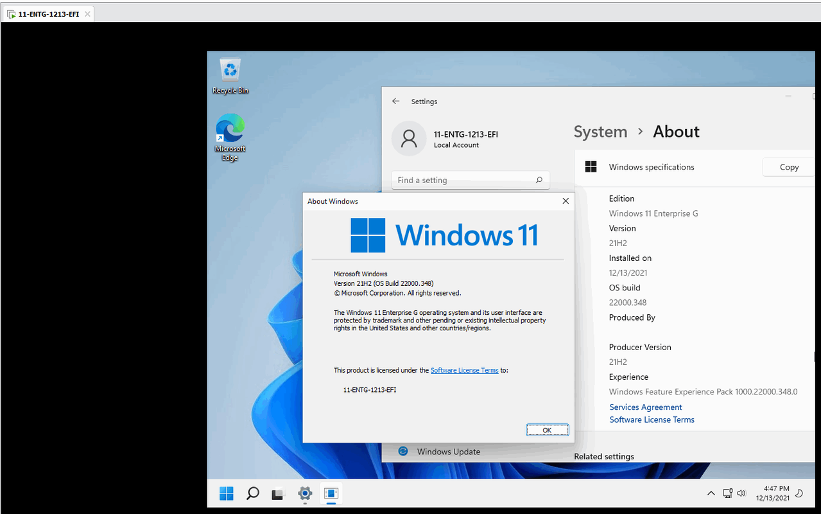The image size is (821, 514).
Task: Click the Windows Feature Experience Pack text
Action: pos(704,392)
